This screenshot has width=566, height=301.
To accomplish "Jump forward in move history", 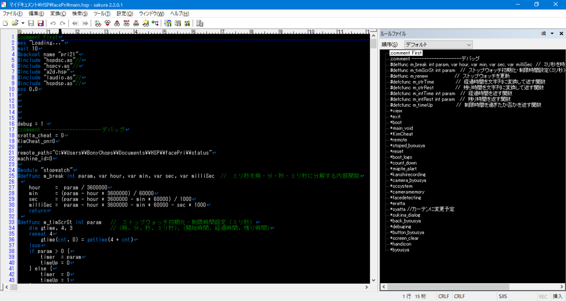I will (x=85, y=23).
